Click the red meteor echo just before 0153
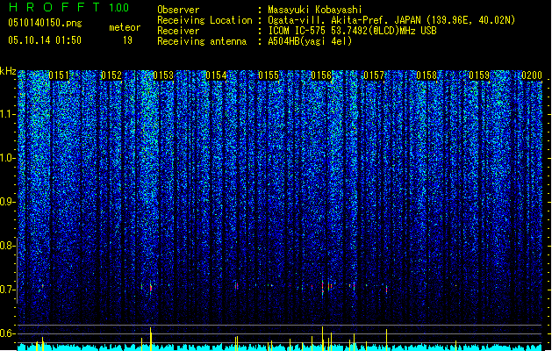This screenshot has width=552, height=351. point(151,289)
